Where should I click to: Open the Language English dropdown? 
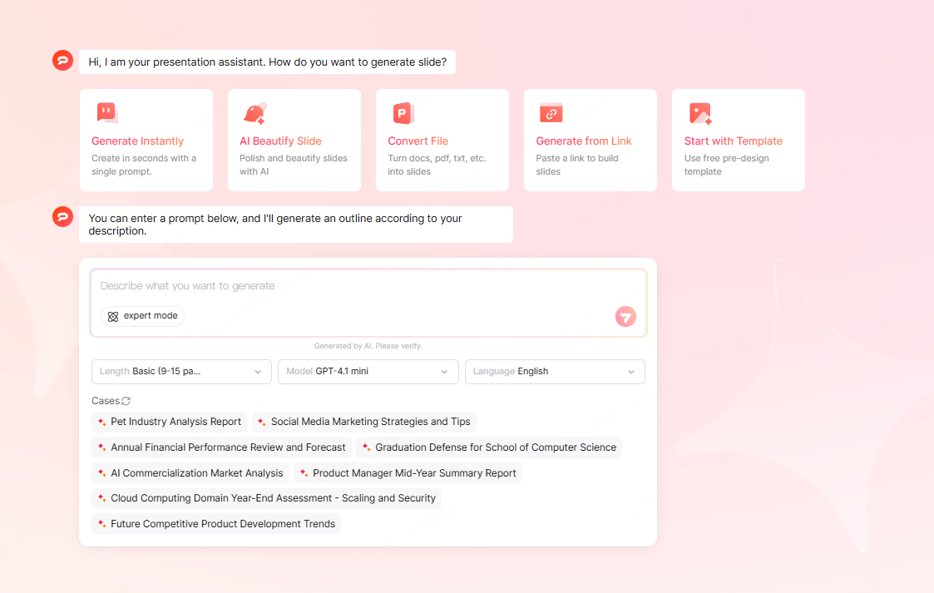(x=555, y=371)
